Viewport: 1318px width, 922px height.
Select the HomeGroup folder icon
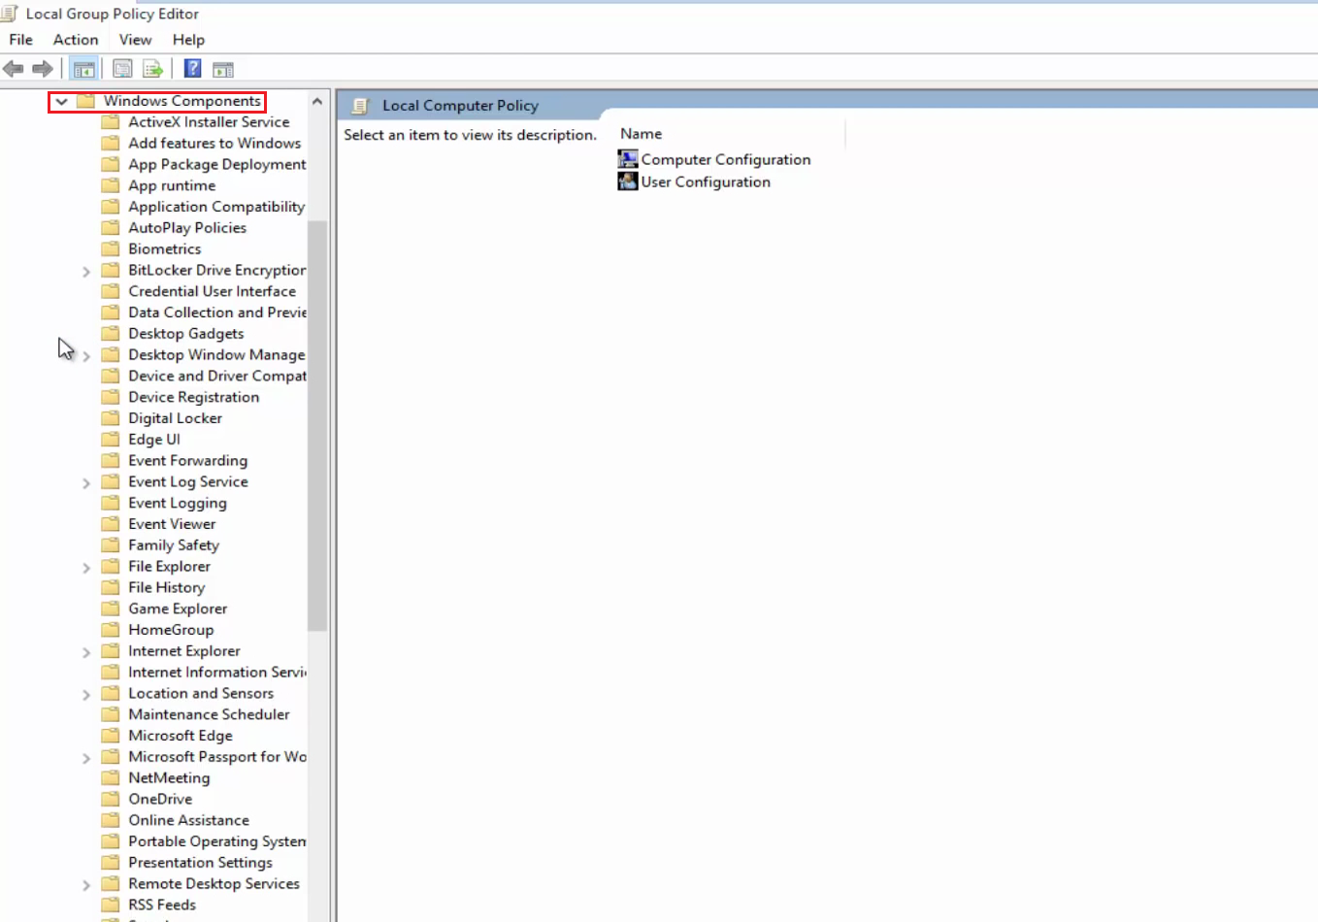[111, 630]
